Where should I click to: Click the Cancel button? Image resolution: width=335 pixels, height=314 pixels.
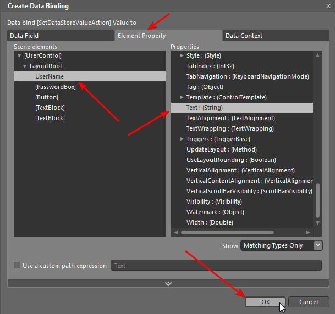[x=309, y=302]
